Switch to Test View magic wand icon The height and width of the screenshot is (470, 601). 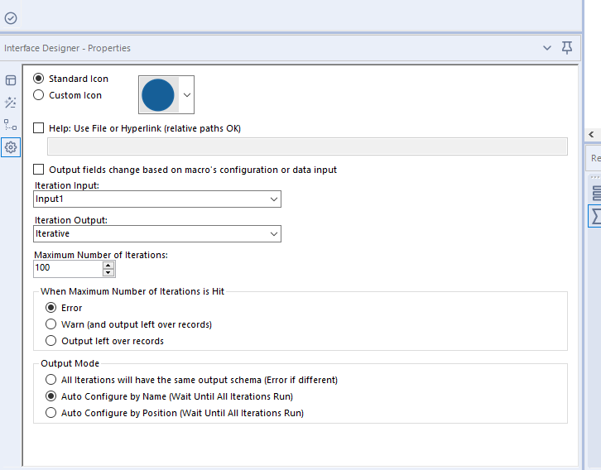click(11, 103)
